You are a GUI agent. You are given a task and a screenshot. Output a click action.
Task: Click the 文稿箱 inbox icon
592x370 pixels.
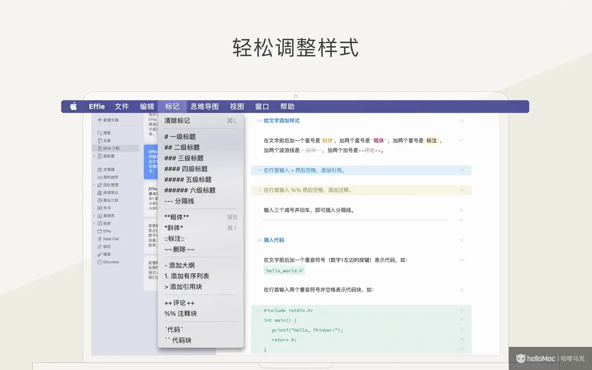pyautogui.click(x=99, y=170)
